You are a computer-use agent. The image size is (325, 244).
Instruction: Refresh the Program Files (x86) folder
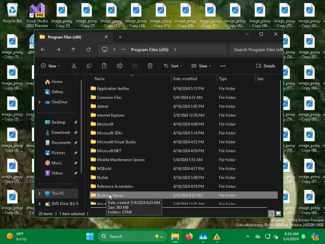[x=89, y=50]
